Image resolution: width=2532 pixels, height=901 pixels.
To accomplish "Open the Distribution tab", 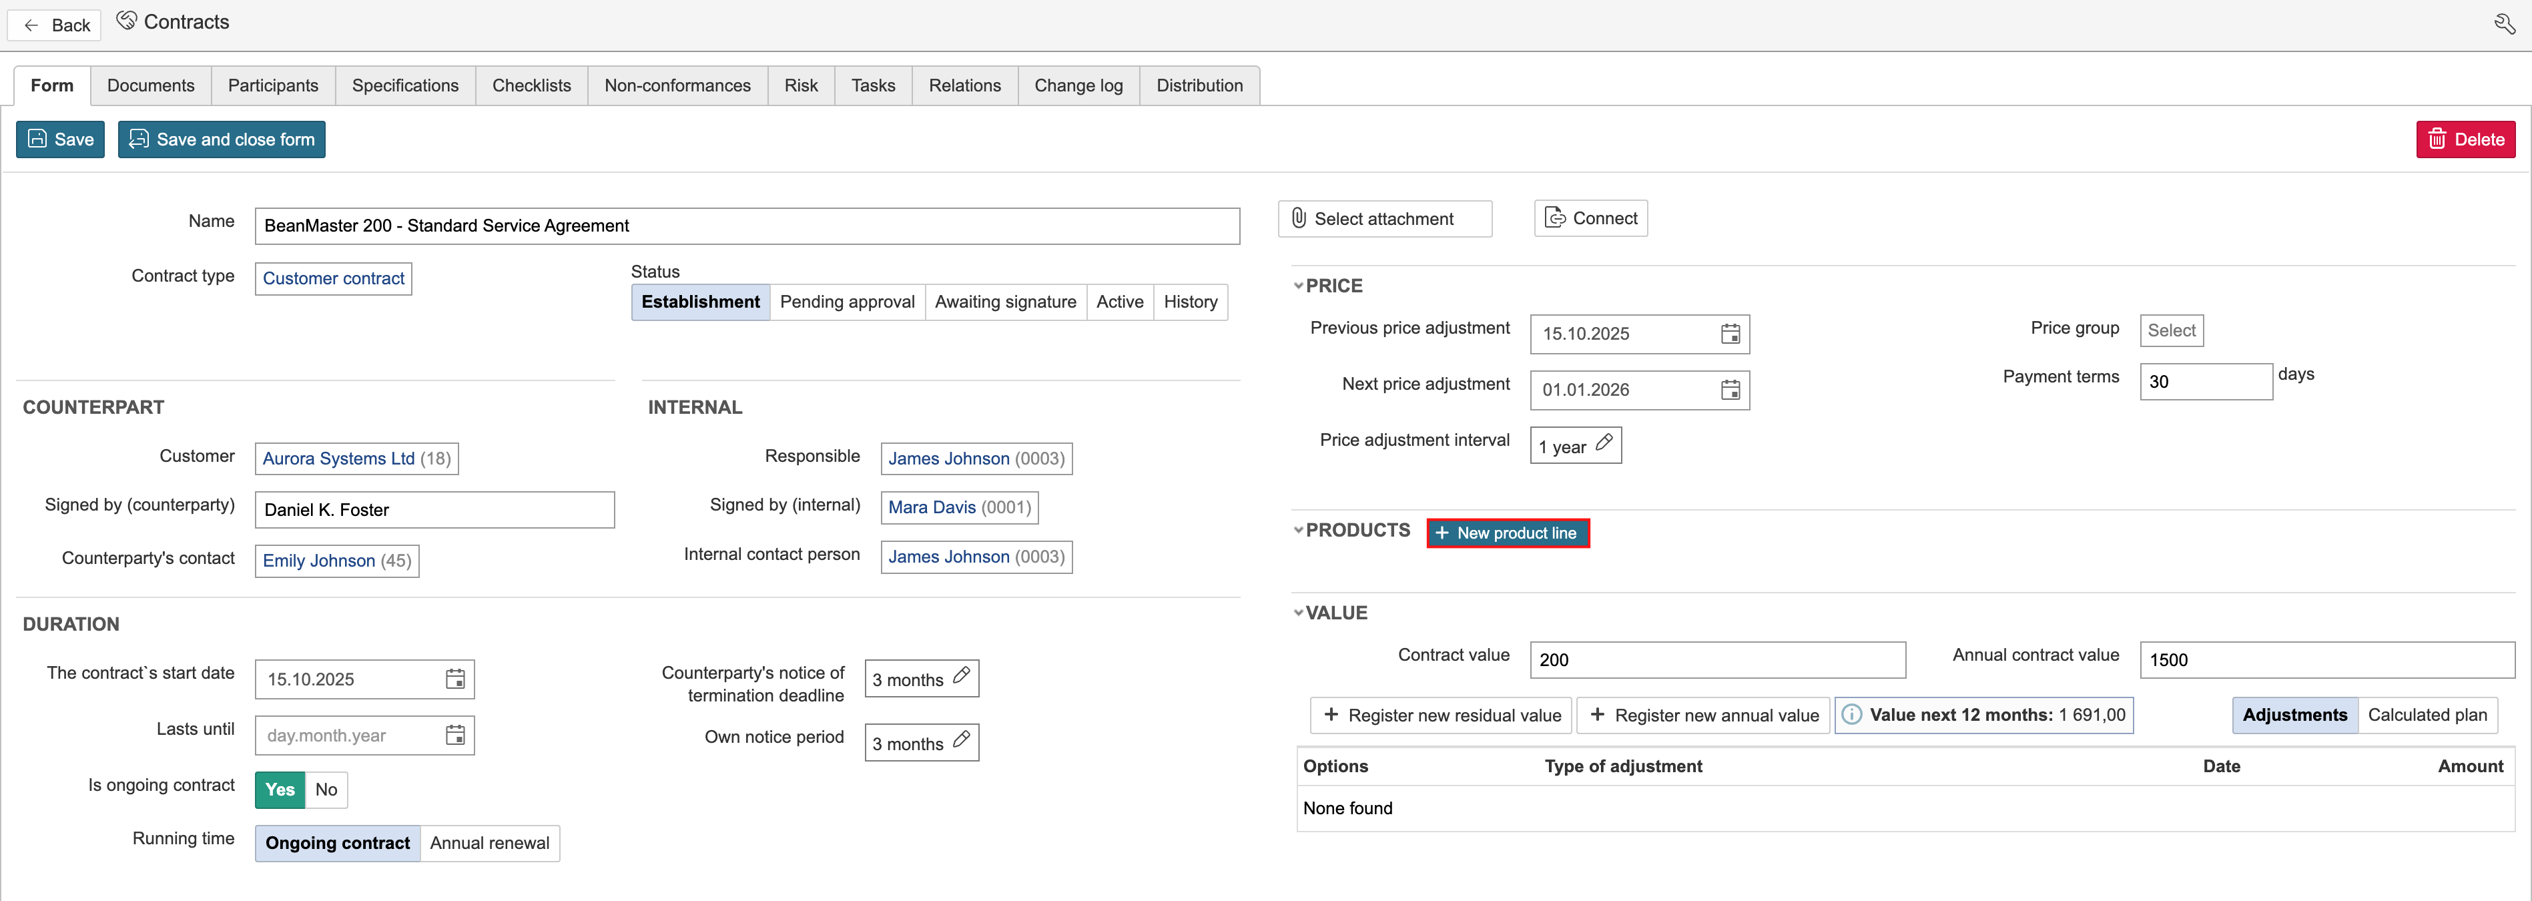I will pyautogui.click(x=1199, y=85).
